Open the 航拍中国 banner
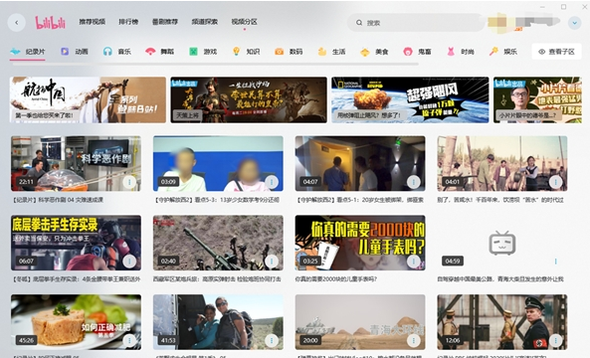The height and width of the screenshot is (358, 590). (x=88, y=100)
